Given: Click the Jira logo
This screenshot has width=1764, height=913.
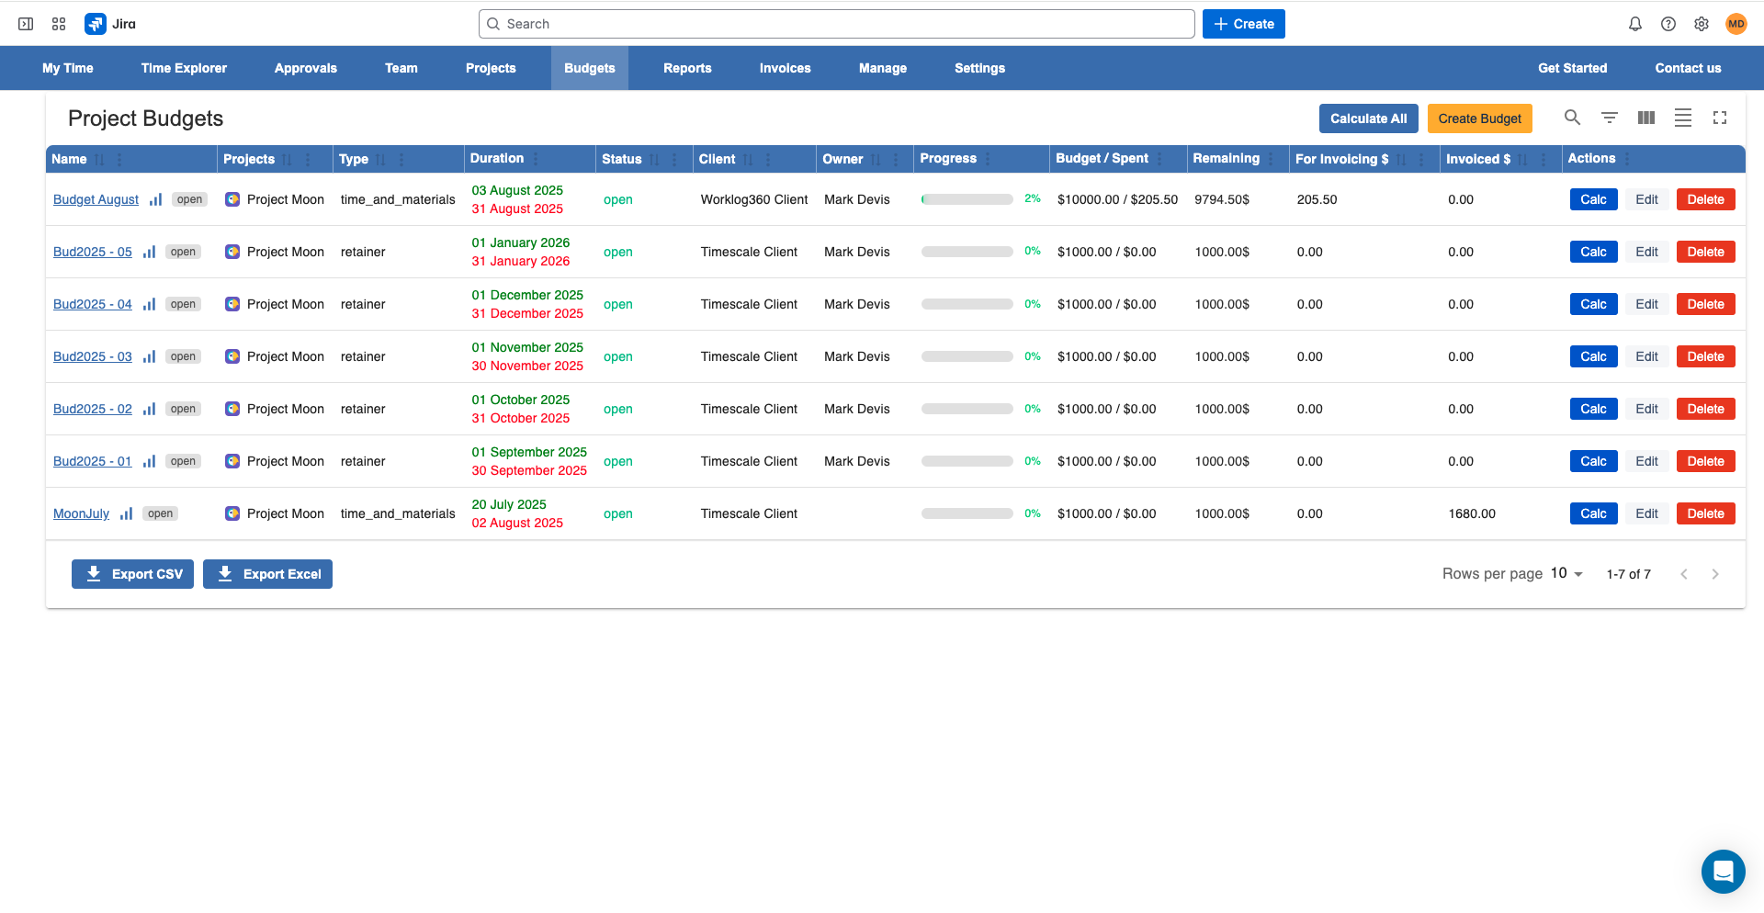Looking at the screenshot, I should [x=110, y=24].
